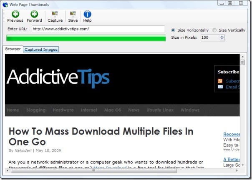The width and height of the screenshot is (252, 180).
Task: Switch to the Browser tab
Action: pos(13,49)
